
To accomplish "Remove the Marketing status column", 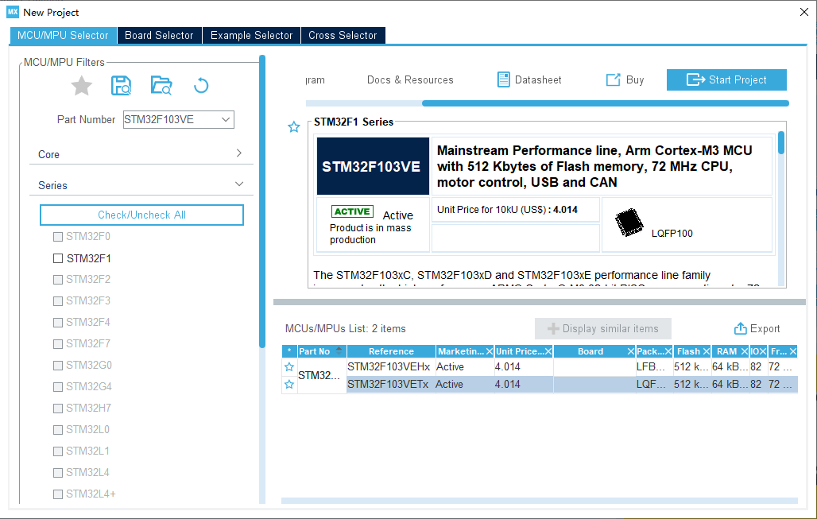I will pyautogui.click(x=490, y=352).
